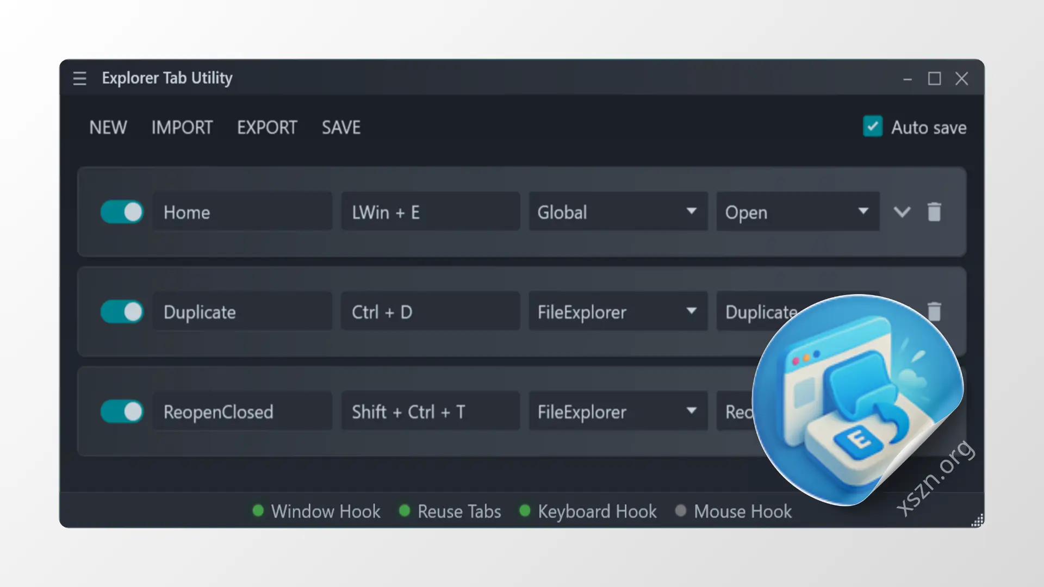Viewport: 1044px width, 587px height.
Task: Disable the Duplicate hotkey toggle
Action: point(122,311)
